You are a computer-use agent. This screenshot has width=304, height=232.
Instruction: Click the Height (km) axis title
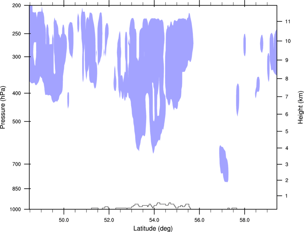click(x=300, y=107)
